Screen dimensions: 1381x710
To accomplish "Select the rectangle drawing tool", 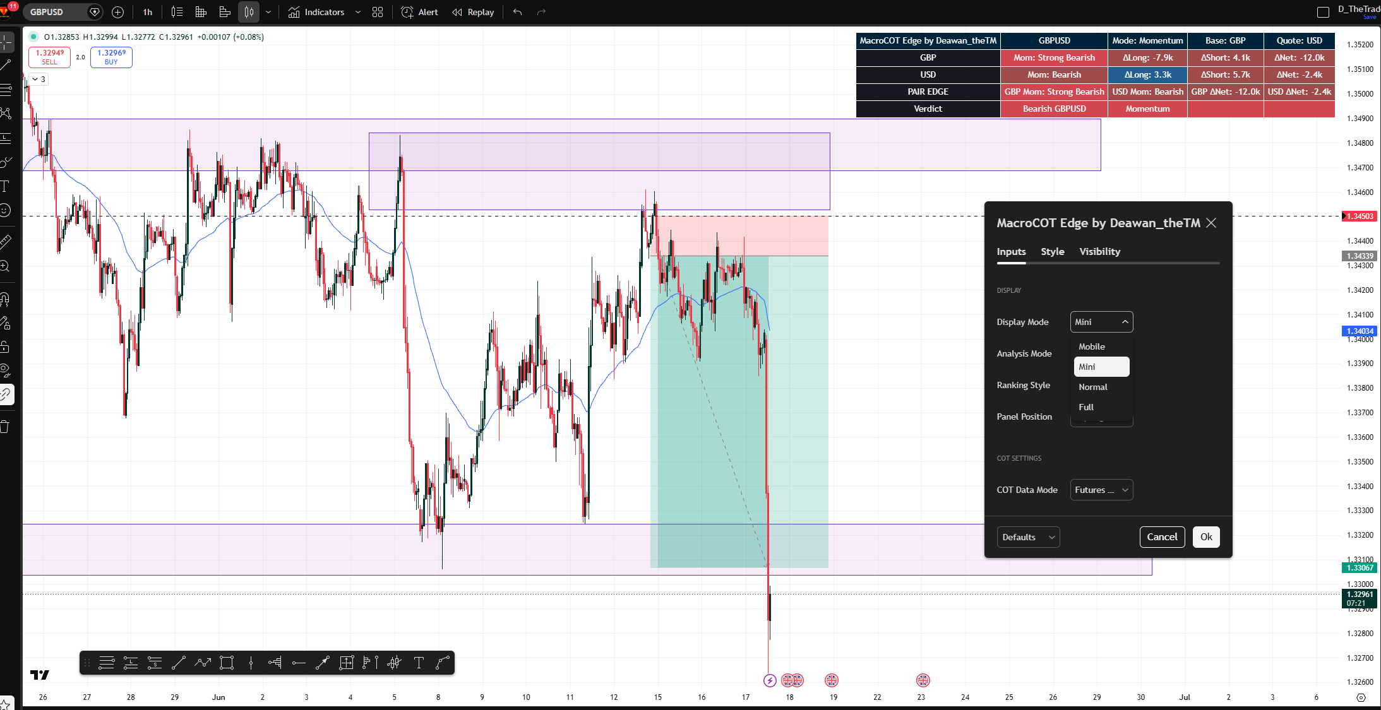I will (227, 663).
